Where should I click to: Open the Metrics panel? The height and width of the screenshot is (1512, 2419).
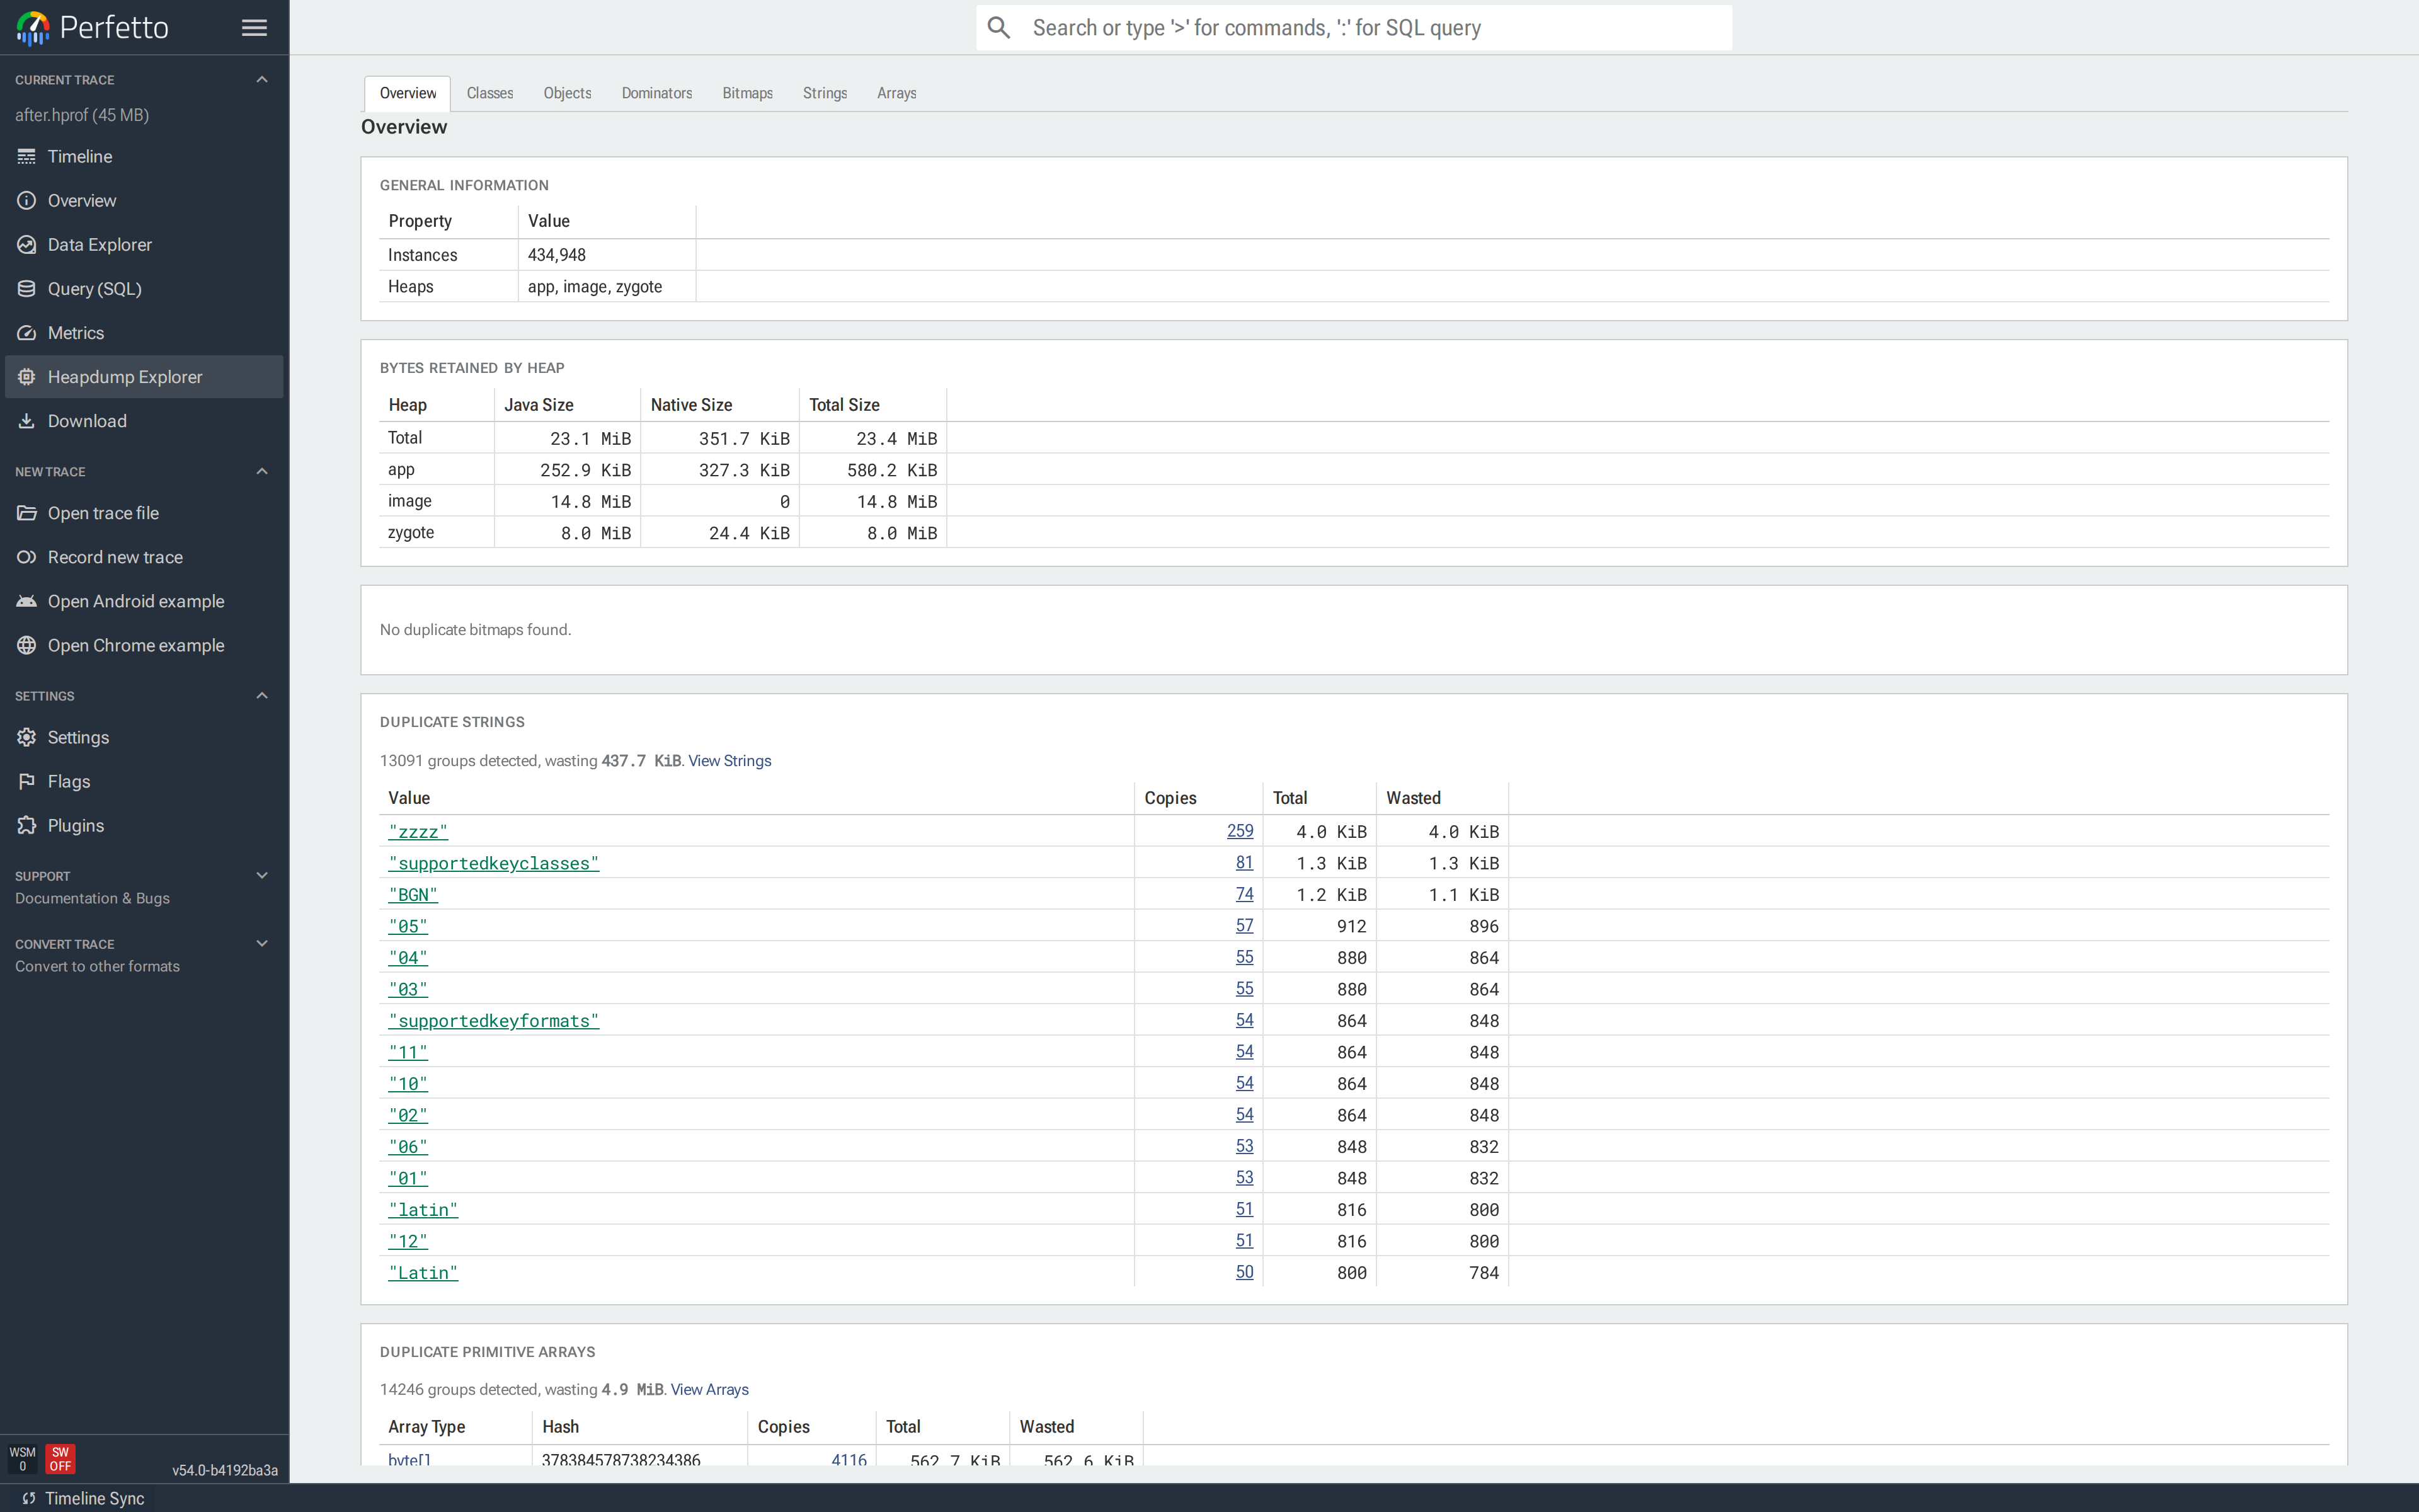point(77,332)
